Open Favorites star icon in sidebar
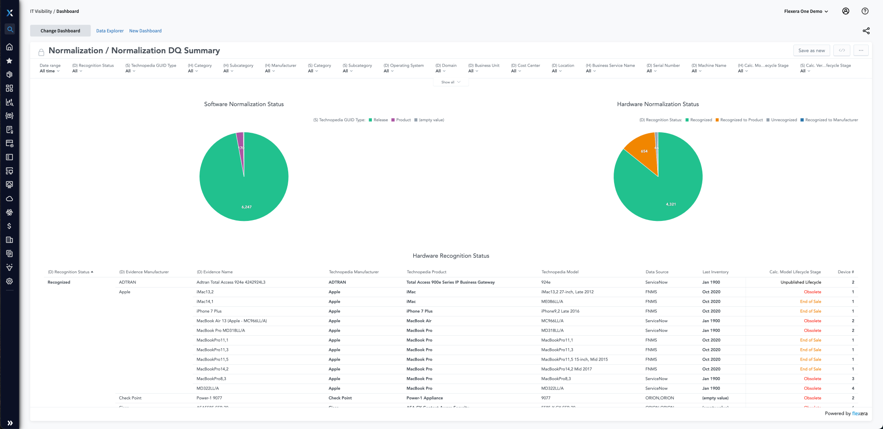Screen dimensions: 883x429 [x=9, y=61]
